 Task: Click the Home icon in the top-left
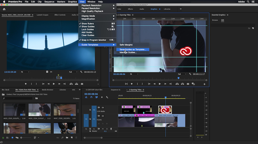pyautogui.click(x=4, y=9)
